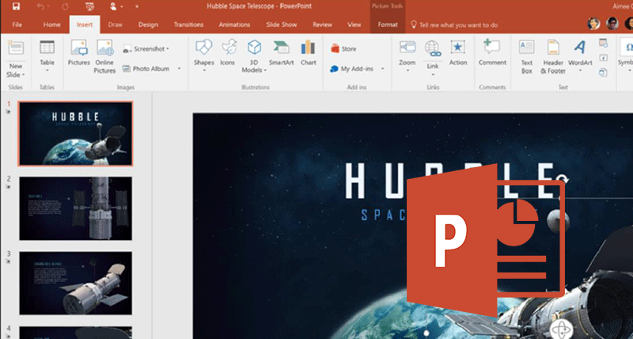Image resolution: width=633 pixels, height=339 pixels.
Task: Open Header & Footer settings
Action: pos(553,54)
